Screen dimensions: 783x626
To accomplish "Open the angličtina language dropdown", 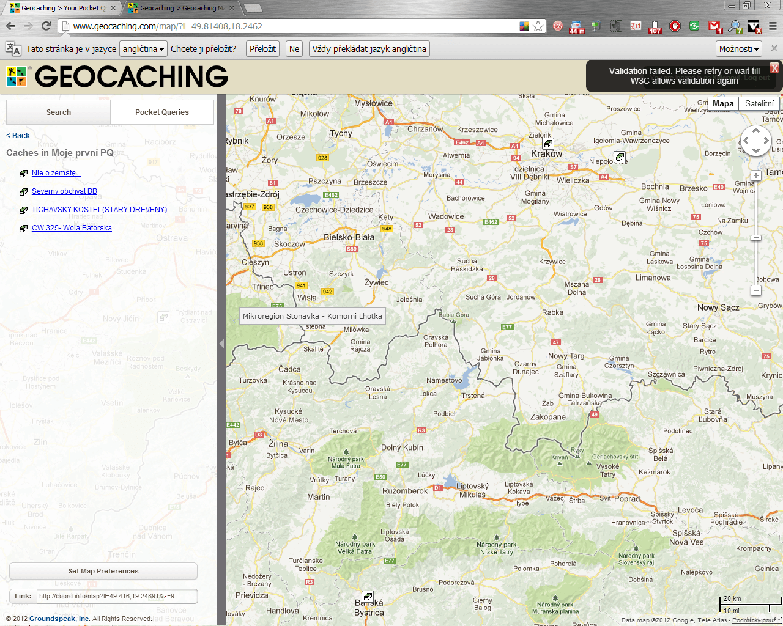I will point(143,49).
